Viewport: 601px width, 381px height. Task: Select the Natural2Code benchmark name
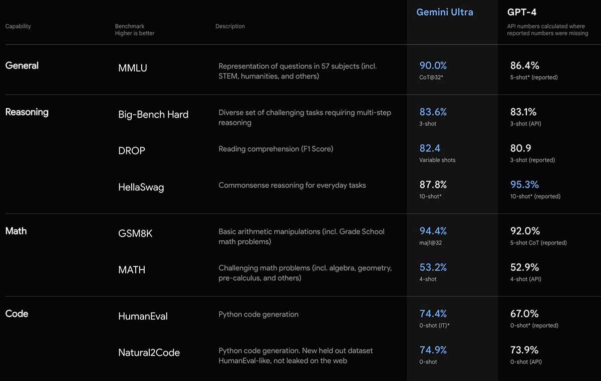(x=149, y=353)
